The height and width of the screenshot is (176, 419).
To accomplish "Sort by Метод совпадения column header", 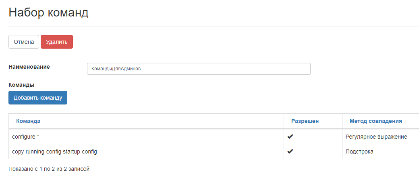I will 375,121.
